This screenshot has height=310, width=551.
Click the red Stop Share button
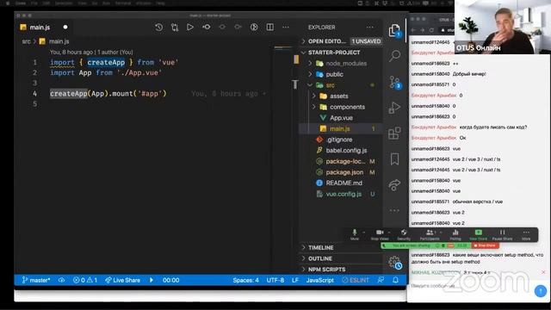(485, 245)
